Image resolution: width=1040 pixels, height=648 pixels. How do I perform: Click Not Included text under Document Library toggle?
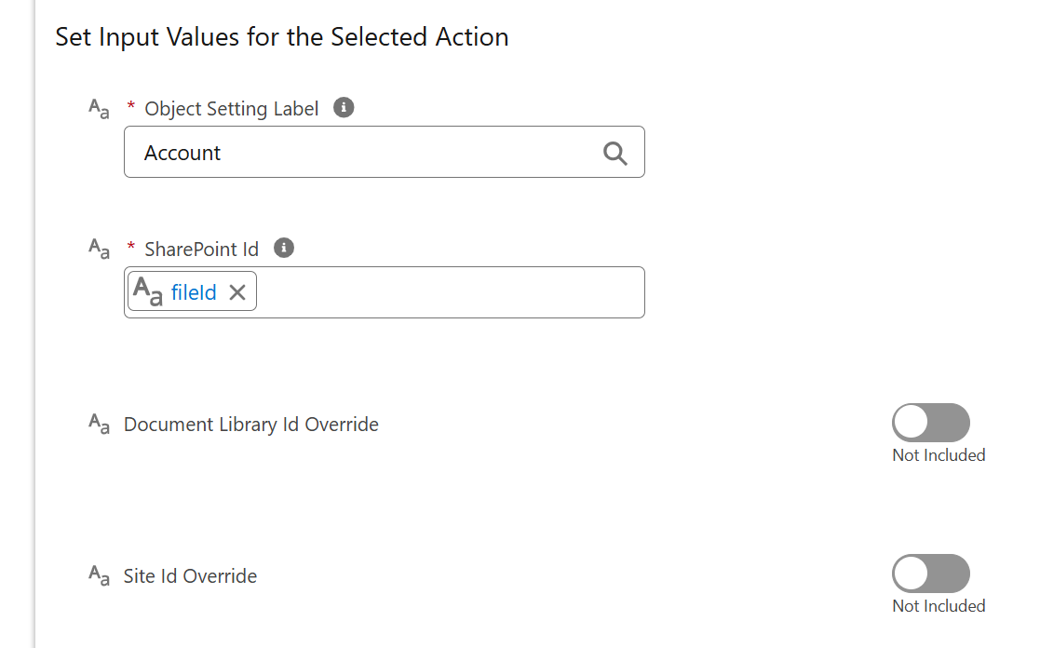[x=939, y=455]
